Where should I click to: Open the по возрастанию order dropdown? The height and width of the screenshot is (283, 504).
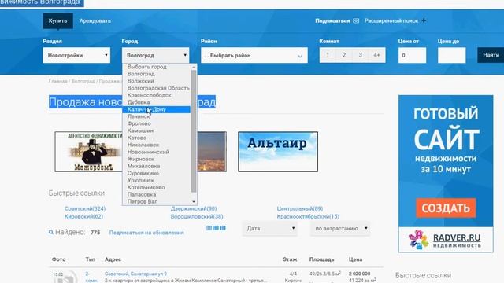(x=340, y=229)
